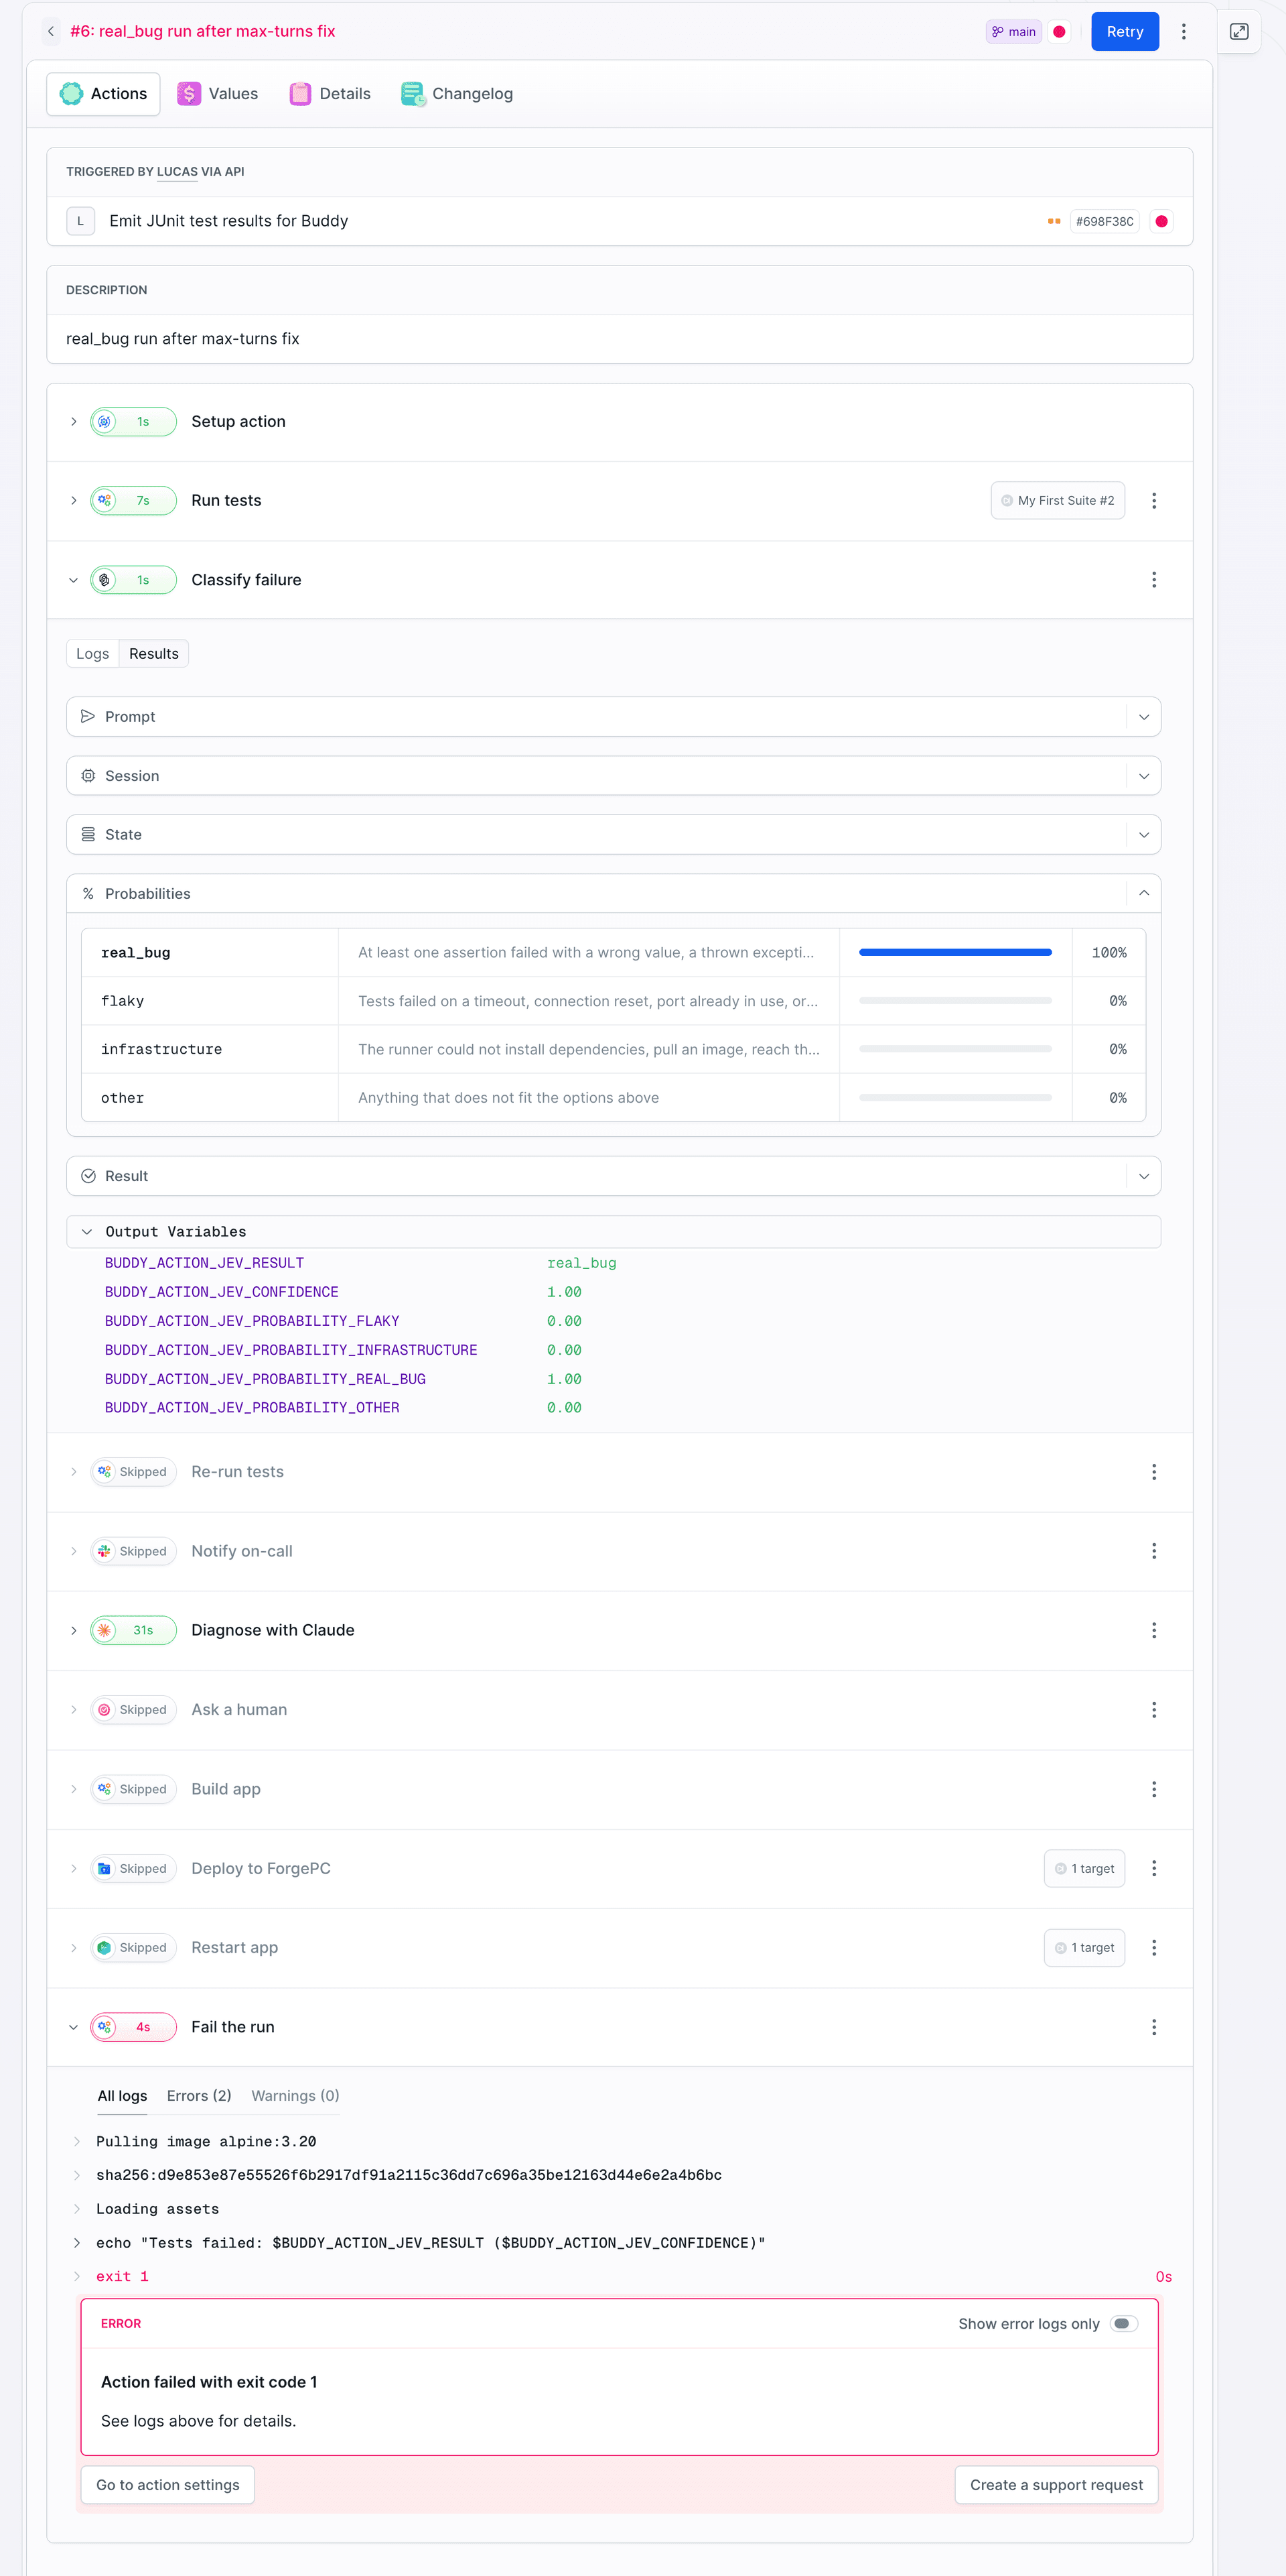Image resolution: width=1286 pixels, height=2576 pixels.
Task: Click the flaky probability bar
Action: 955,1000
